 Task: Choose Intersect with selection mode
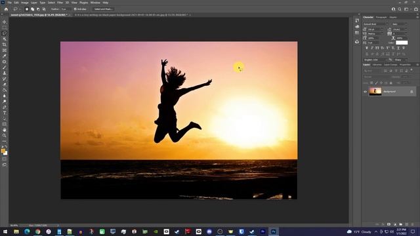(x=44, y=9)
